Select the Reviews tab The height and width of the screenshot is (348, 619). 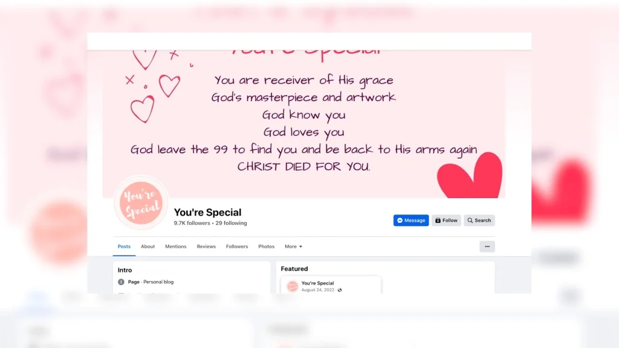[206, 246]
